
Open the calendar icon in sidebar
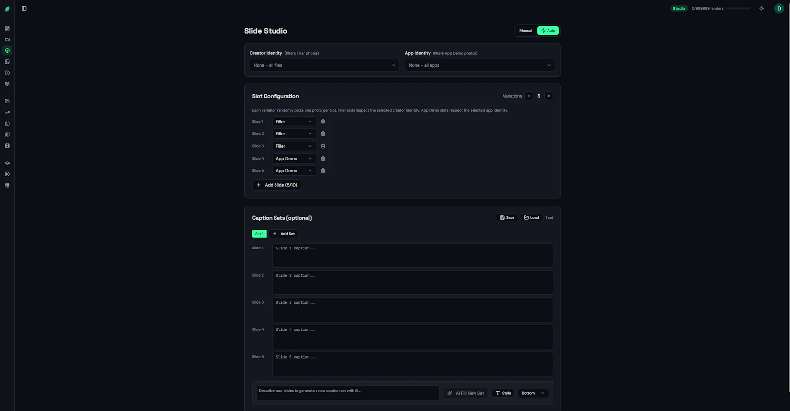coord(7,123)
